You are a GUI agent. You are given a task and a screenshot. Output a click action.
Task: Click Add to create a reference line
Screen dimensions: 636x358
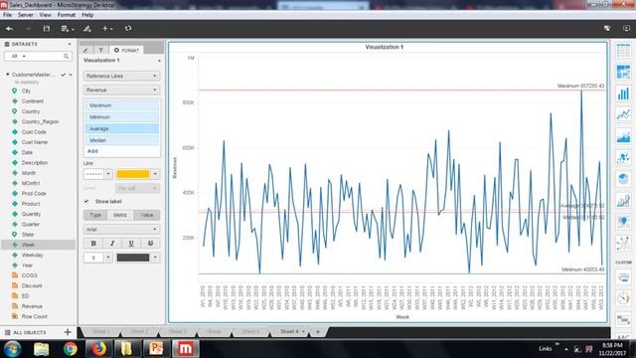click(x=92, y=150)
